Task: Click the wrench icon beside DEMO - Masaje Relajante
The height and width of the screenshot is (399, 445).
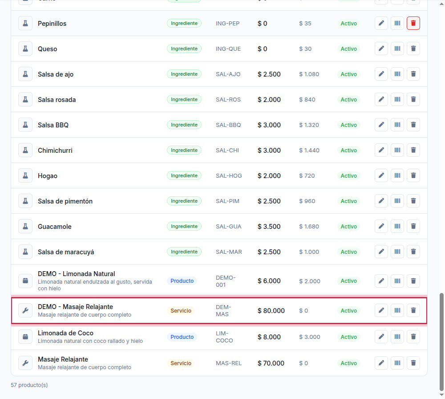Action: tap(25, 310)
